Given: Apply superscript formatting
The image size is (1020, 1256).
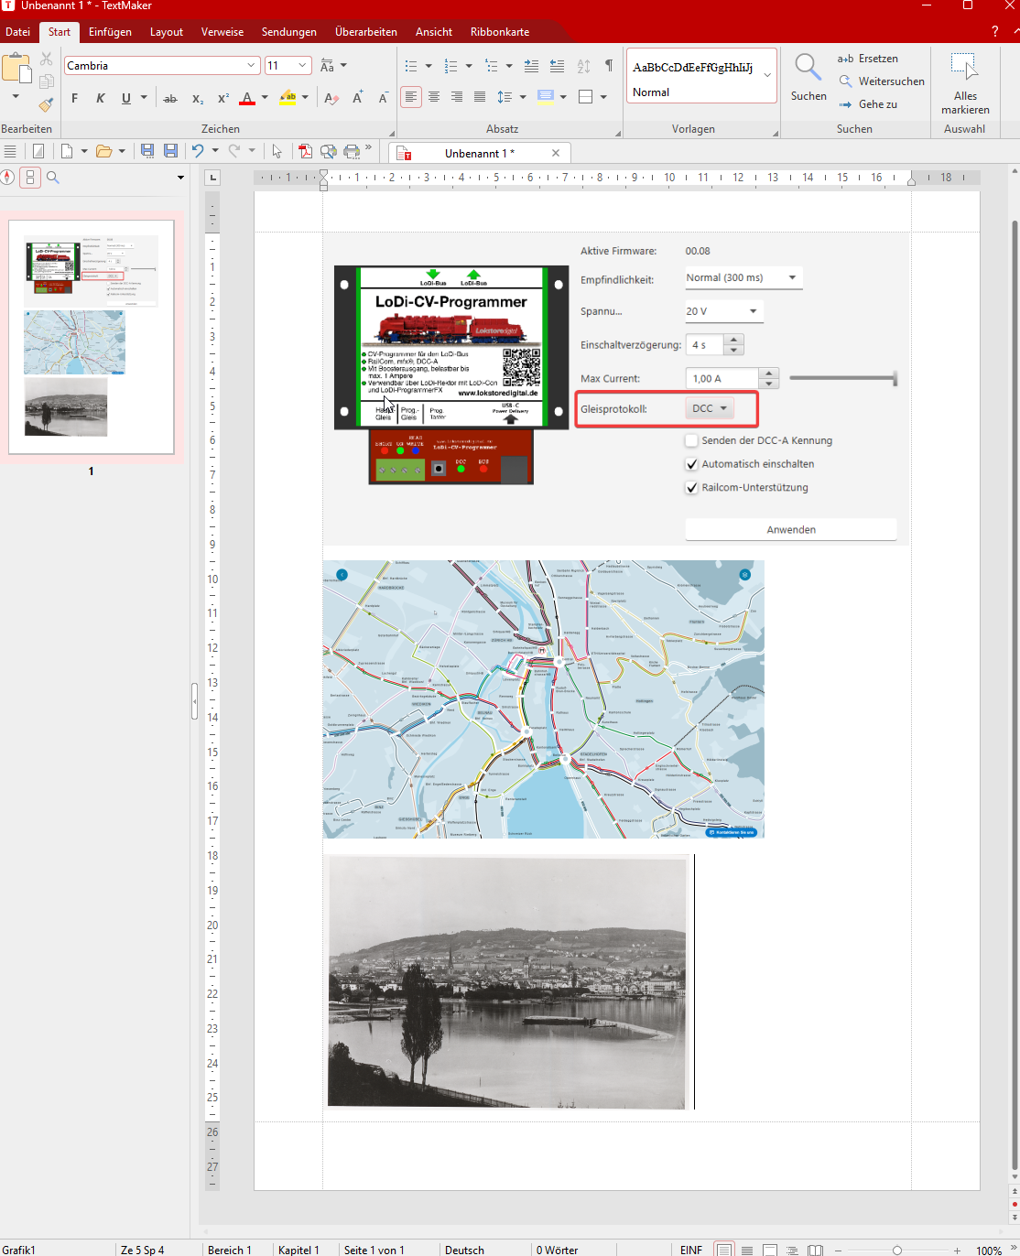Looking at the screenshot, I should pyautogui.click(x=222, y=98).
